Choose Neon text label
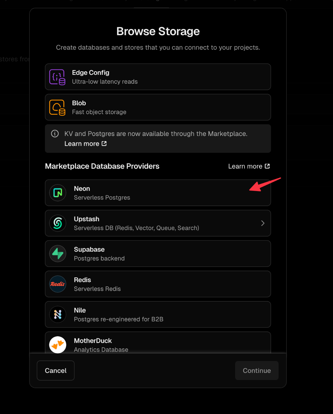This screenshot has width=333, height=414. click(x=82, y=189)
